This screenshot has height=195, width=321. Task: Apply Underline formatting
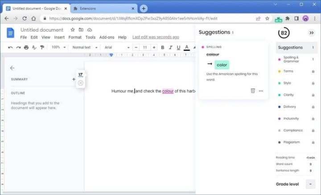click(x=178, y=47)
